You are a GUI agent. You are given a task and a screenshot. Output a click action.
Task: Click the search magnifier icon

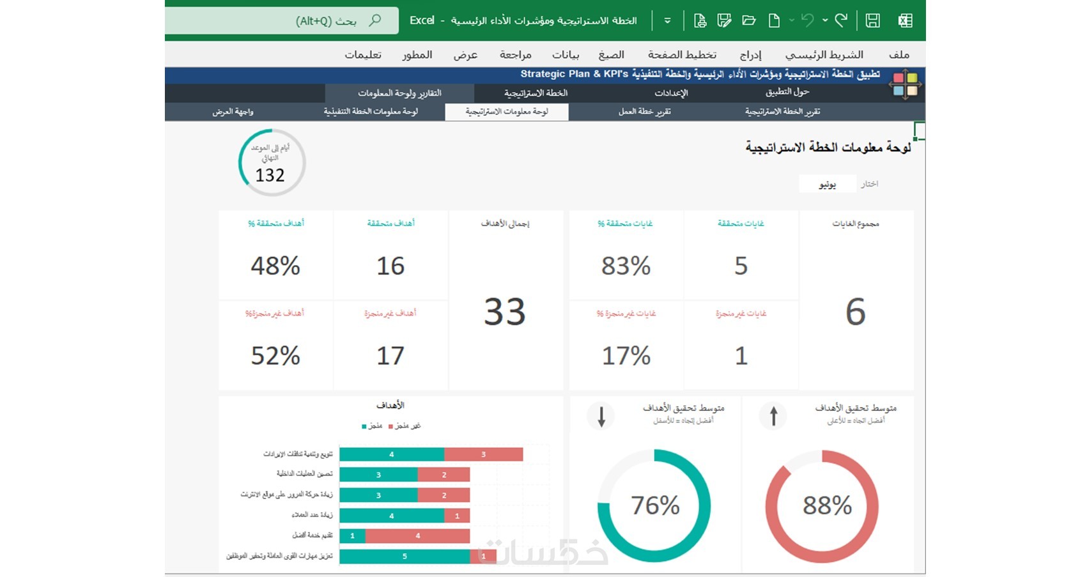pyautogui.click(x=375, y=20)
